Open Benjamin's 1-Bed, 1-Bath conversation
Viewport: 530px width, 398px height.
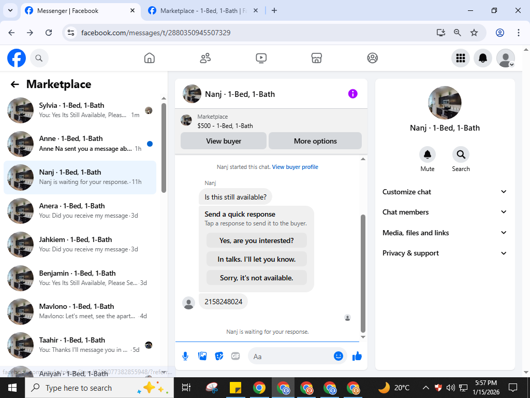80,278
